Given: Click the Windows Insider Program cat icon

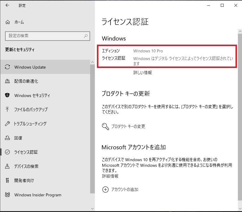Looking at the screenshot, I should (7, 195).
